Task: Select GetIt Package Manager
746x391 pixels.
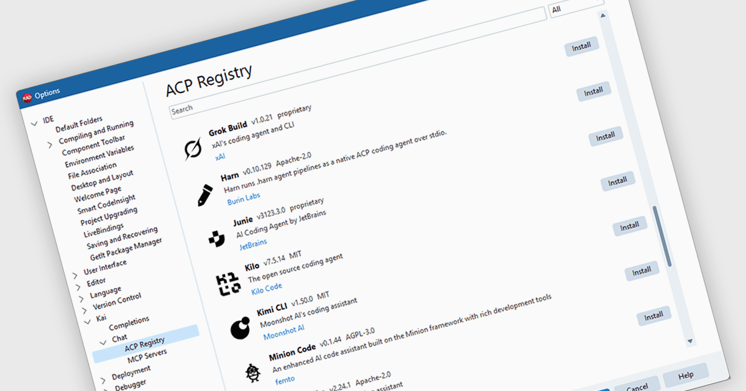Action: 126,250
